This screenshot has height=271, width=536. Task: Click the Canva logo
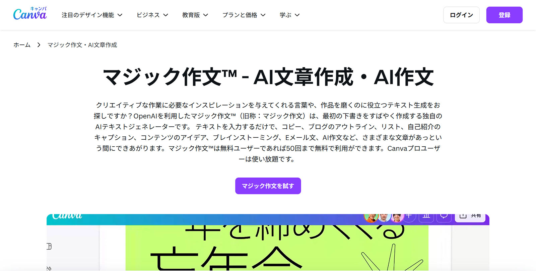tap(30, 14)
